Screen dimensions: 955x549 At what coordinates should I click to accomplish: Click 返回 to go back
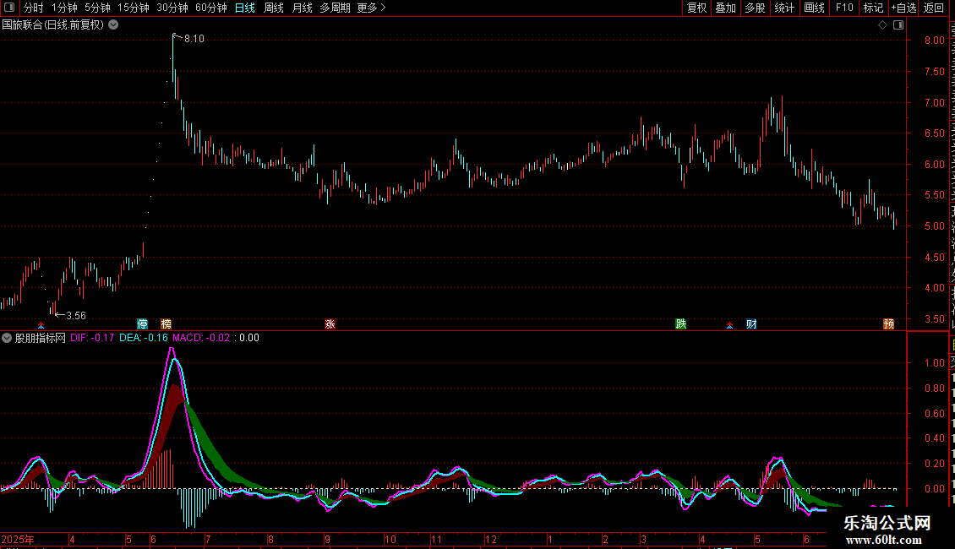934,8
